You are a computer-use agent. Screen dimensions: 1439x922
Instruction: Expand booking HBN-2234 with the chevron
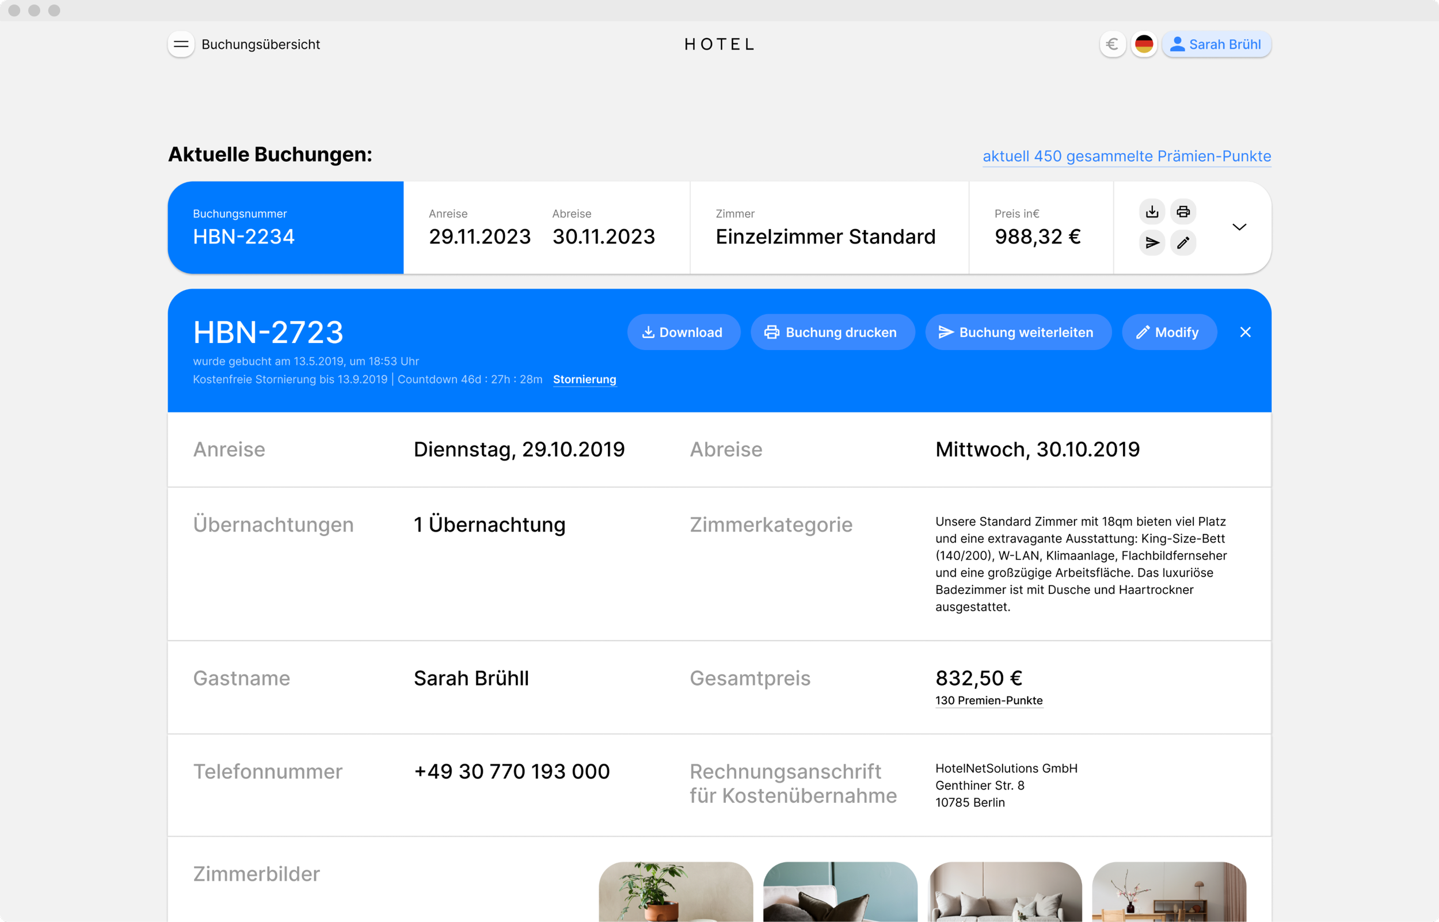1239,227
